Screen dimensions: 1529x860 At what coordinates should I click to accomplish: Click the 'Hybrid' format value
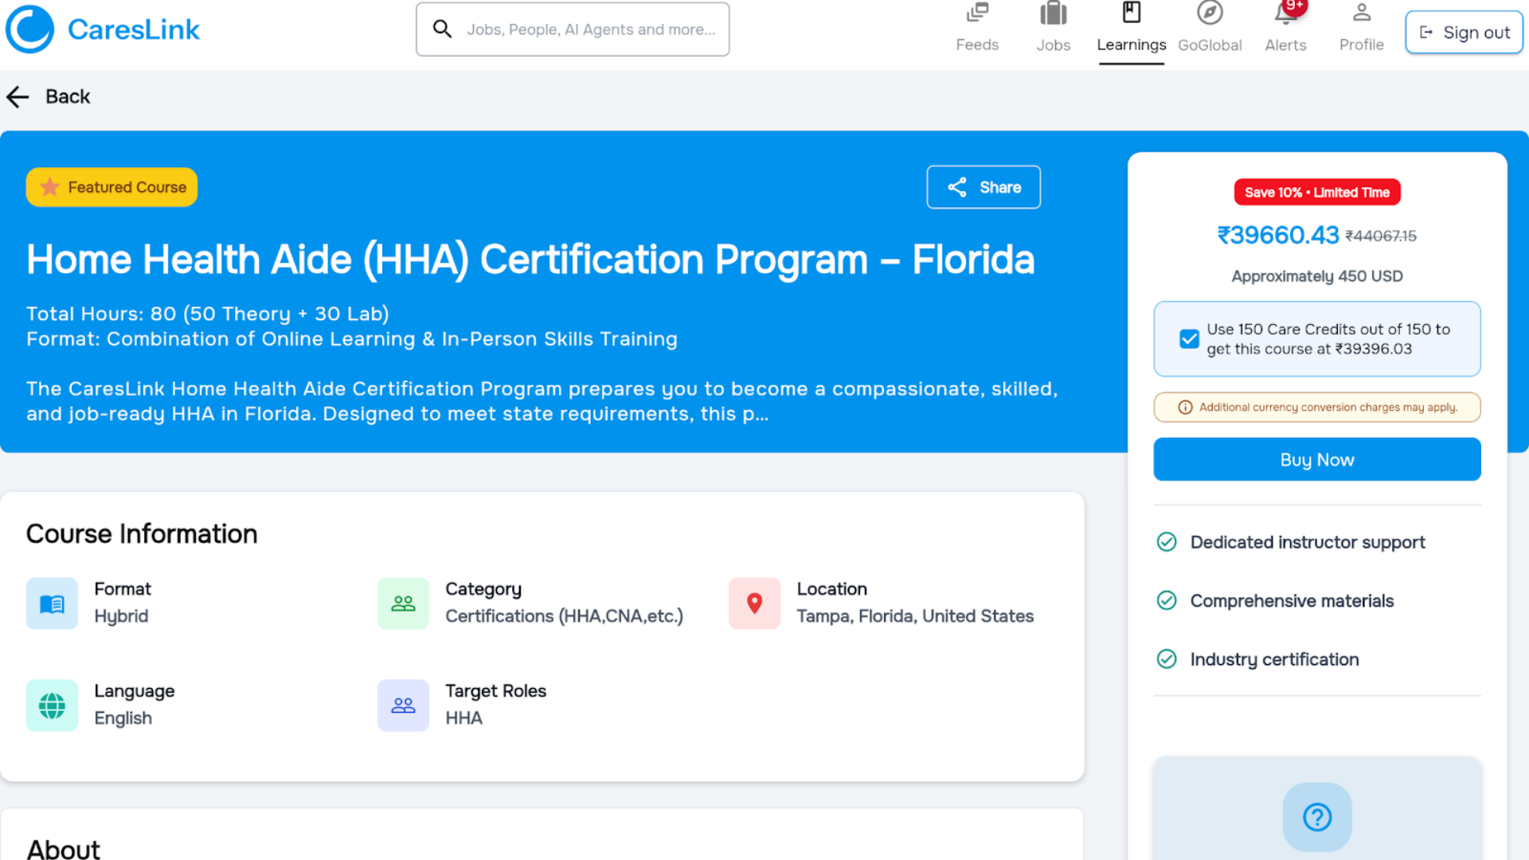coord(121,617)
